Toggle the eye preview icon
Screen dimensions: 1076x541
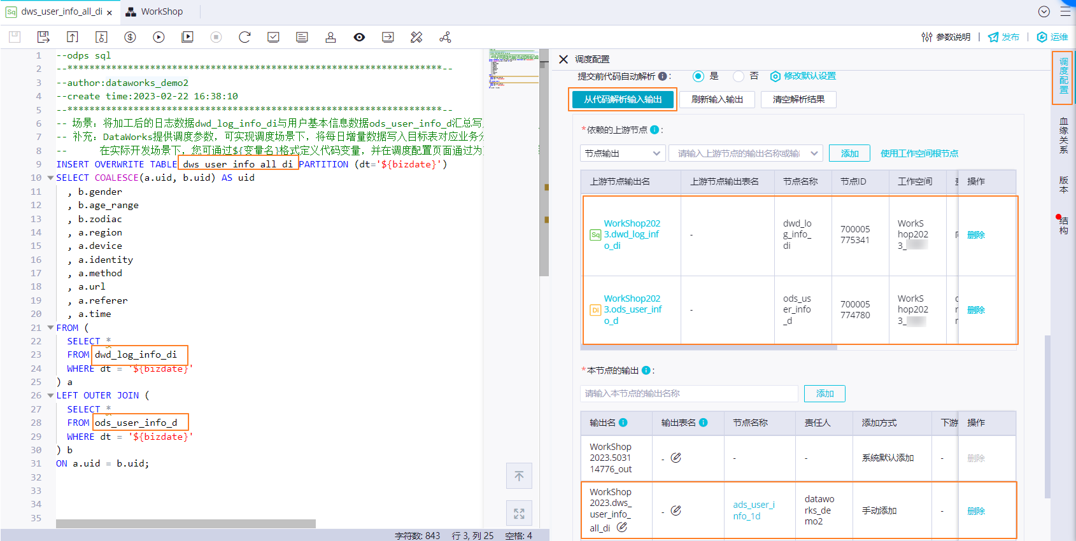coord(359,37)
